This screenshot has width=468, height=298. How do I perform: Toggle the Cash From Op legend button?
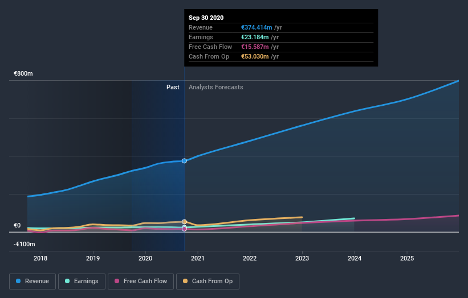(x=207, y=282)
